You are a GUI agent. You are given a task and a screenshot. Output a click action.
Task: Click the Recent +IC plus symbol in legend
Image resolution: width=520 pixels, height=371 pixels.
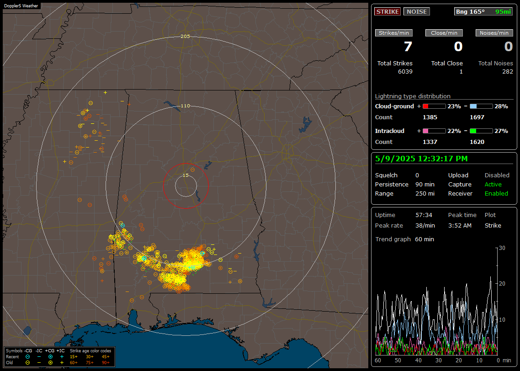tap(62, 357)
